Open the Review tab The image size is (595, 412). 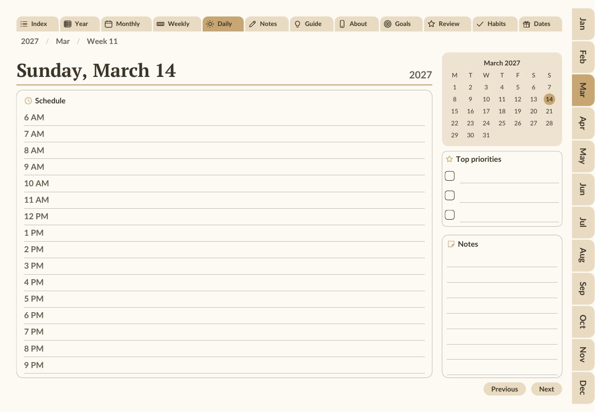pyautogui.click(x=447, y=24)
